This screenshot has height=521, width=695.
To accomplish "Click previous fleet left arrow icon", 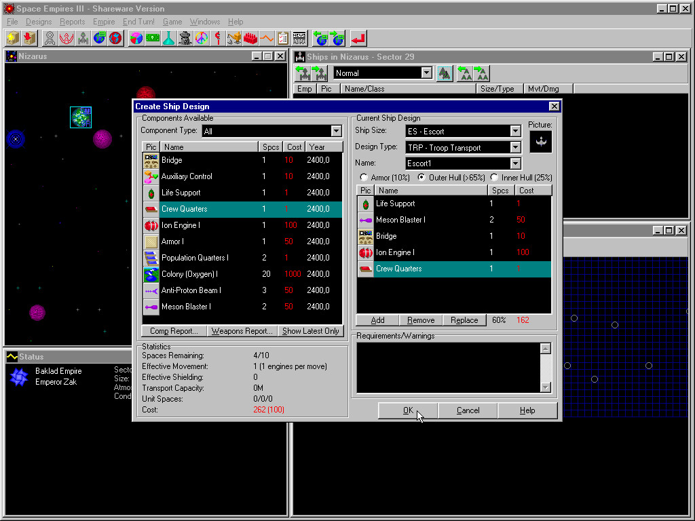I will tap(465, 73).
